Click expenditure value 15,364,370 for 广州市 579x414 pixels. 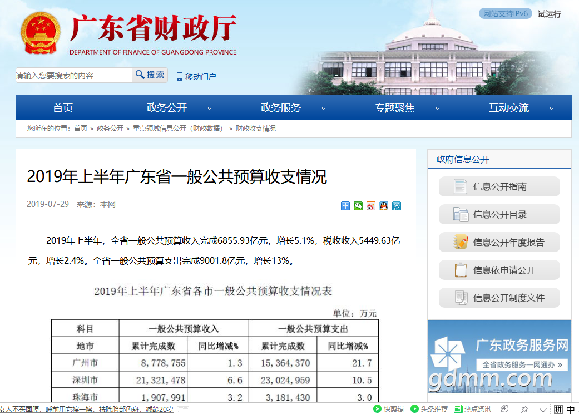point(285,363)
